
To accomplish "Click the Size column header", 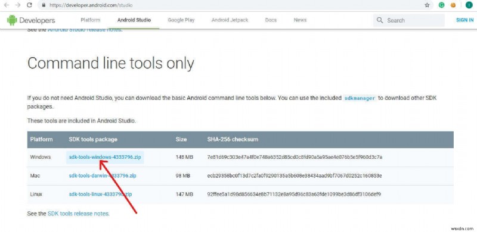I will point(181,139).
